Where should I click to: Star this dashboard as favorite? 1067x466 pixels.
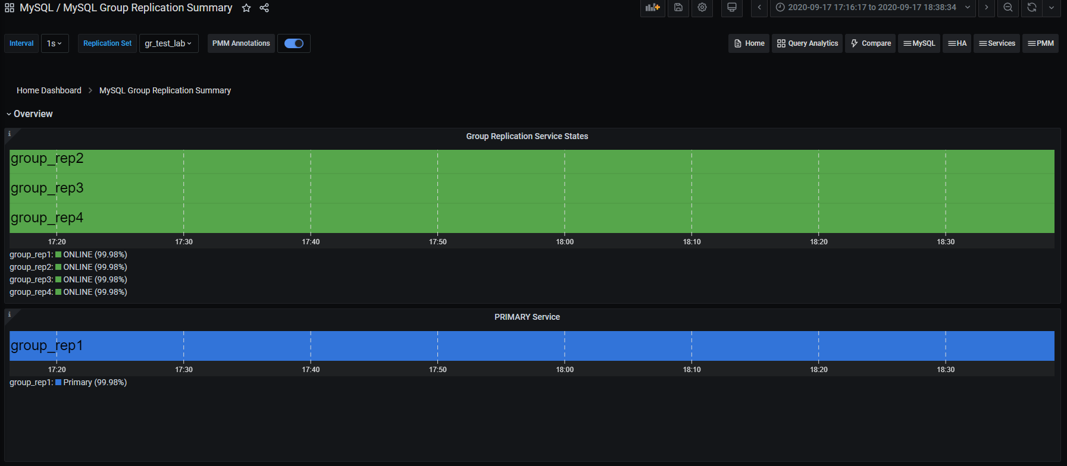pos(246,8)
